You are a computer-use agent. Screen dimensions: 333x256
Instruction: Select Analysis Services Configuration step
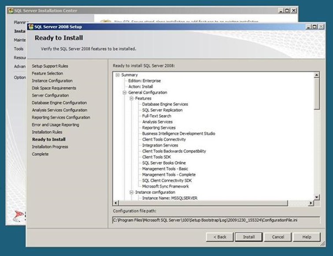(59, 110)
